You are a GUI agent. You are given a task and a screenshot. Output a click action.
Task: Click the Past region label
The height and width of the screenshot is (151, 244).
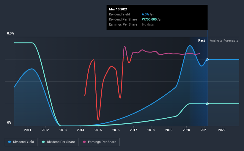pyautogui.click(x=202, y=40)
